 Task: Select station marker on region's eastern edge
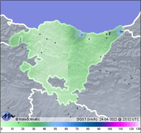click(101, 57)
